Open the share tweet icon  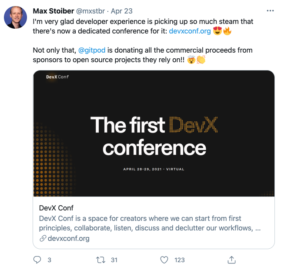232,260
